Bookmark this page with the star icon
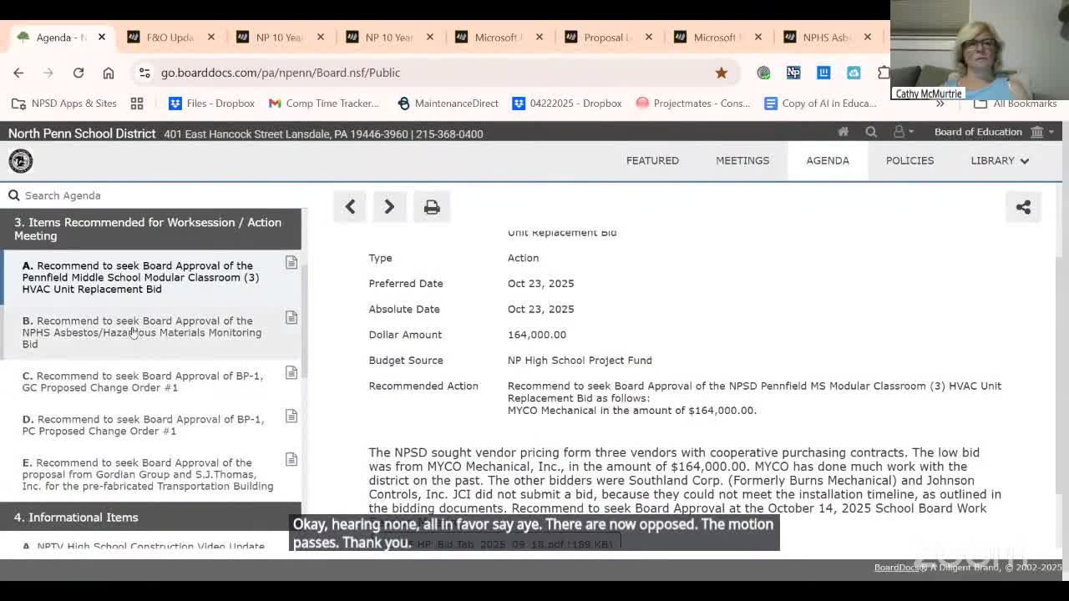1069x601 pixels. pyautogui.click(x=722, y=73)
